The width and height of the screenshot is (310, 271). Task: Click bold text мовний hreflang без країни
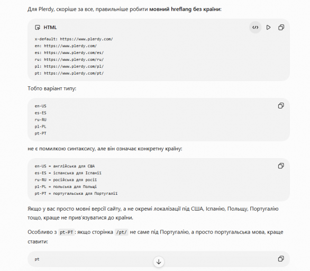(185, 10)
